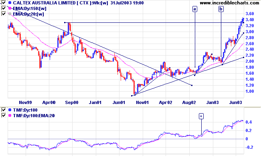Screen dimensions: 261x158
Task: Click the 2.00 price axis label
Action: (250, 61)
